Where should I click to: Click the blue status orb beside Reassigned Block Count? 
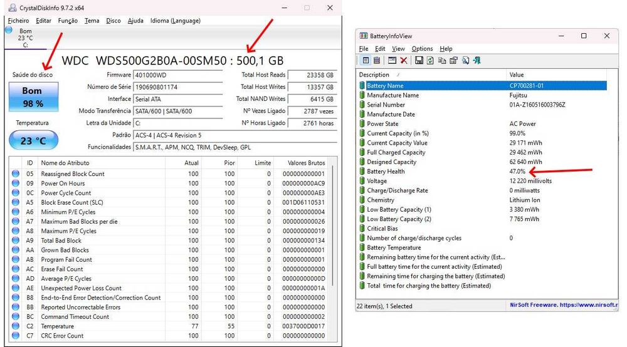(x=16, y=174)
